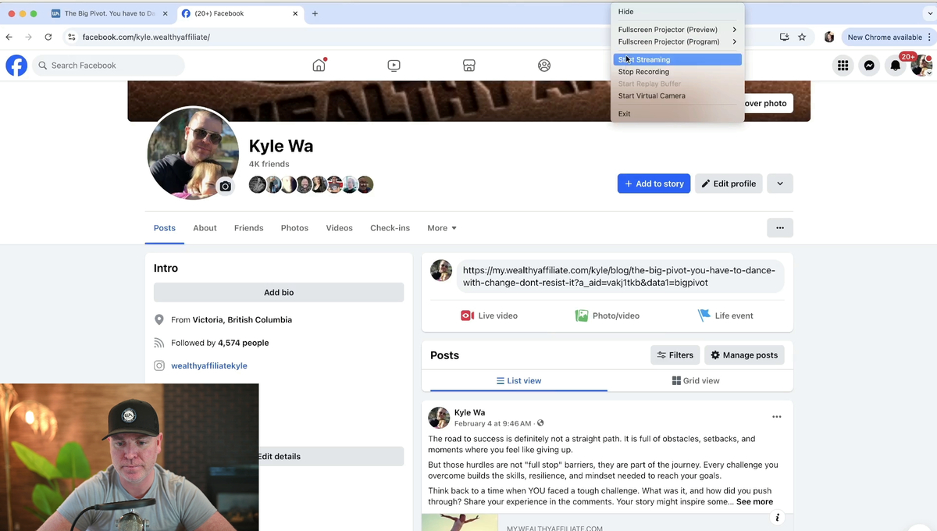
Task: Expand Fullscreen Projector (Preview) submenu
Action: (x=678, y=30)
